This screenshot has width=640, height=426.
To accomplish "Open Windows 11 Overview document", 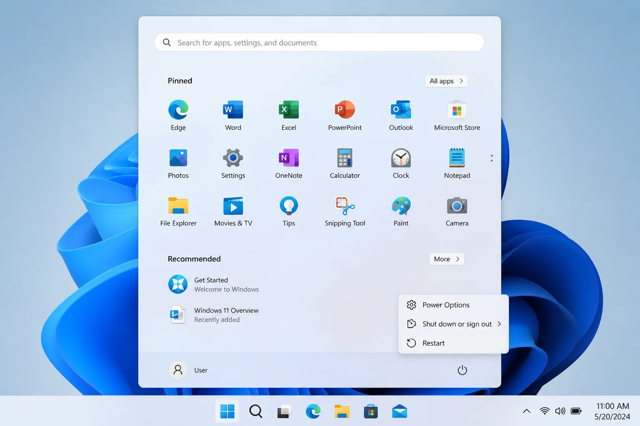I will (x=214, y=315).
